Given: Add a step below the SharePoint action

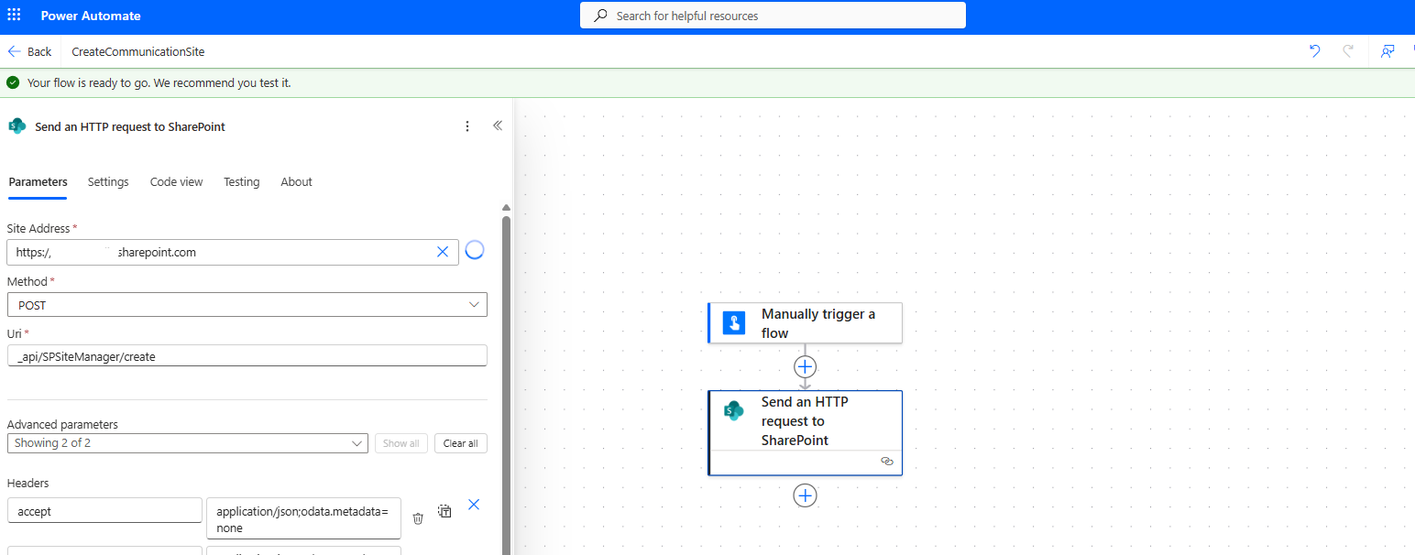Looking at the screenshot, I should (805, 495).
